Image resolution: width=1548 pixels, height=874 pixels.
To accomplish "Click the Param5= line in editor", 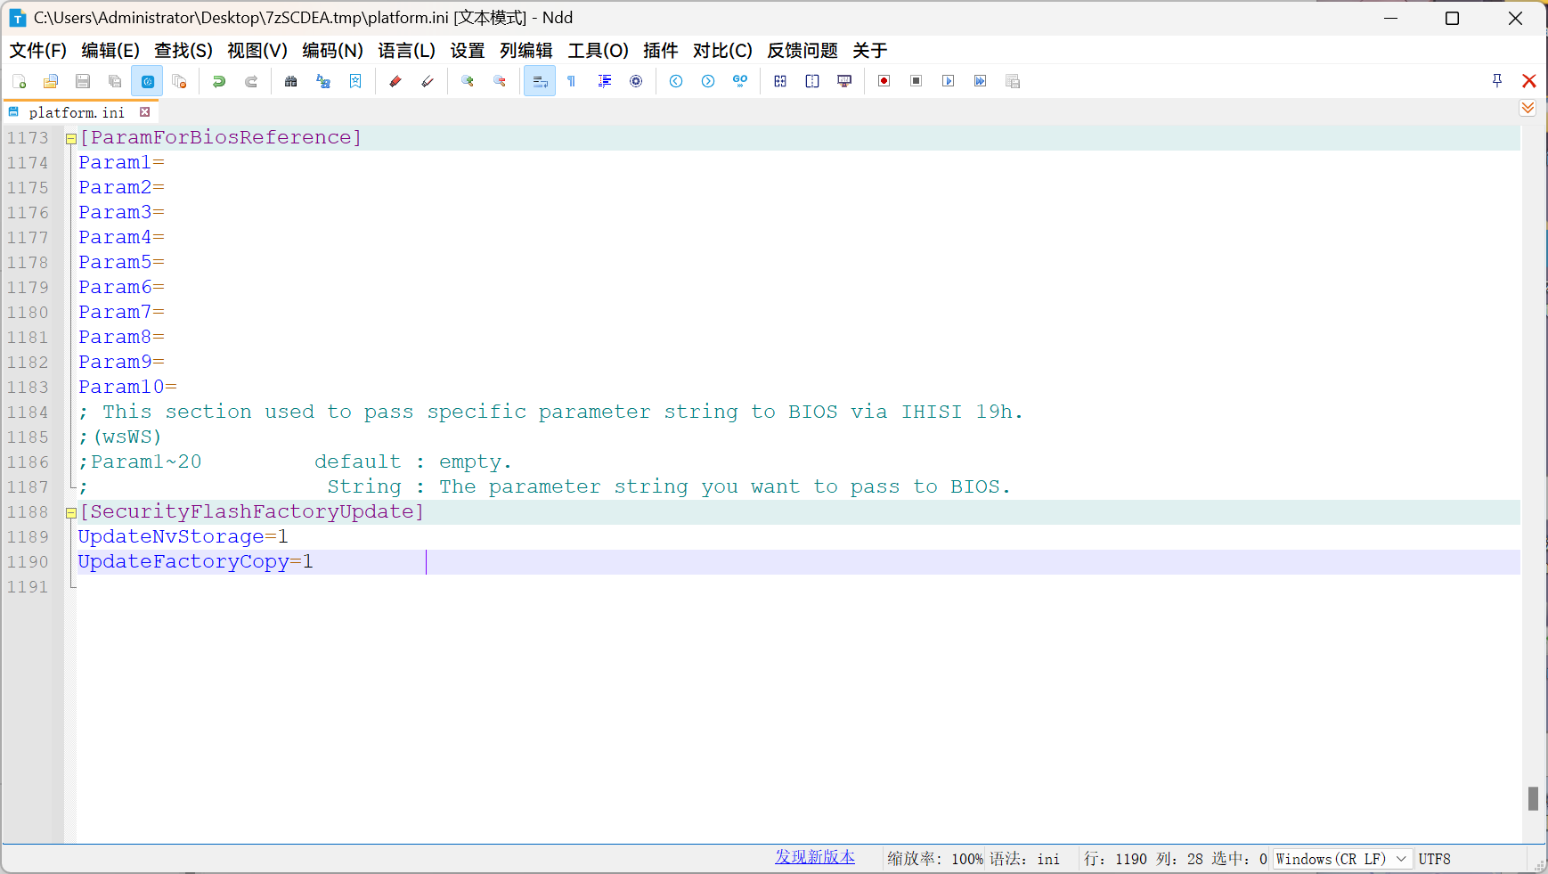I will 122,263.
